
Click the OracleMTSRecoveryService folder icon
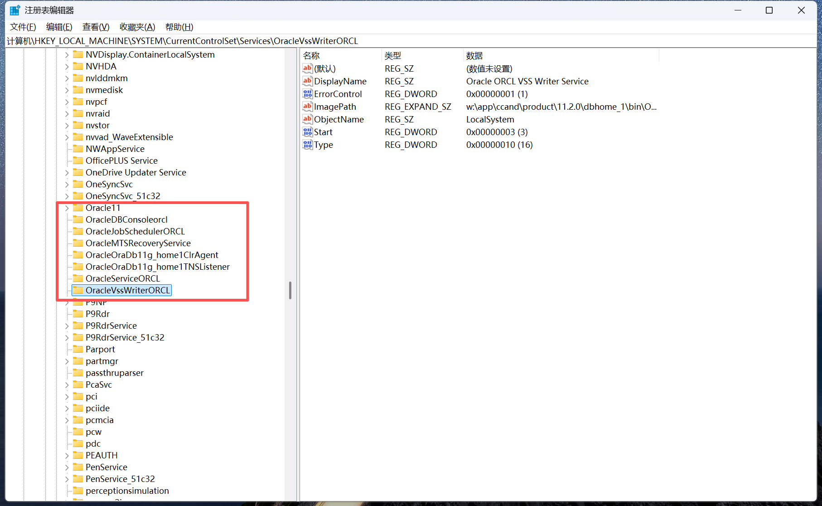pyautogui.click(x=78, y=243)
